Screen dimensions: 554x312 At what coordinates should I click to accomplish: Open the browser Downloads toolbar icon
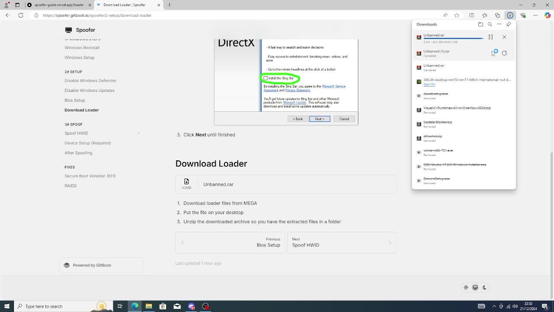click(509, 15)
